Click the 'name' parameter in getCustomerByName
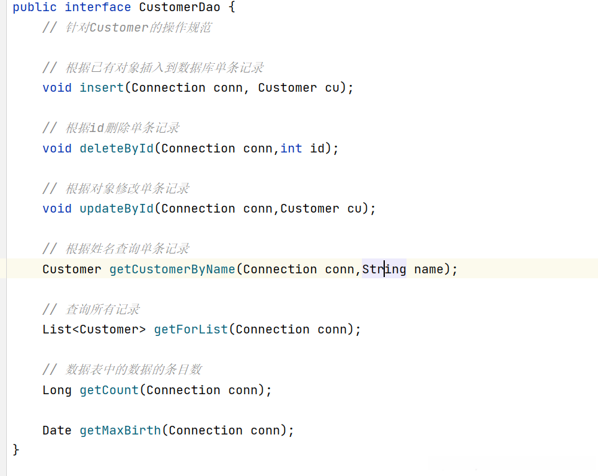 tap(429, 269)
